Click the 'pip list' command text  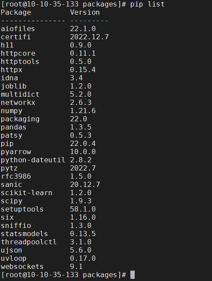[147, 4]
